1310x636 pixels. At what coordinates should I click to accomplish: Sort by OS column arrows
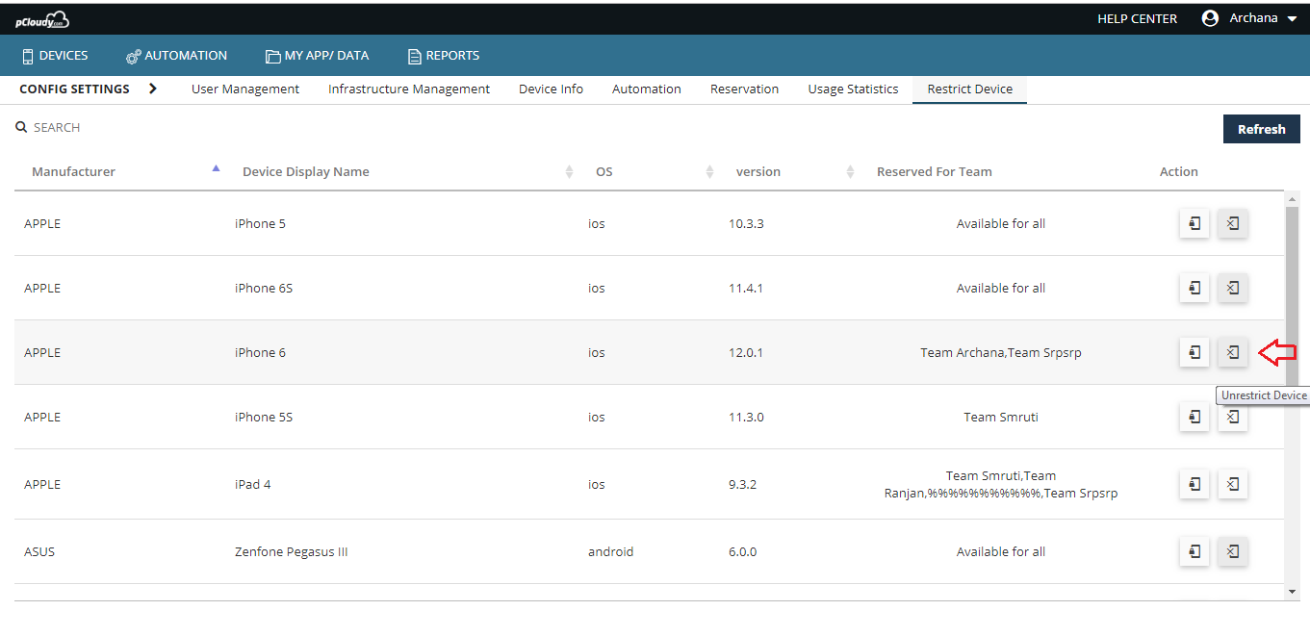tap(709, 171)
